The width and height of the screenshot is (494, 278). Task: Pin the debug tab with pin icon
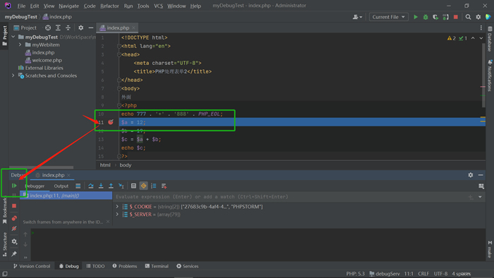(x=14, y=254)
